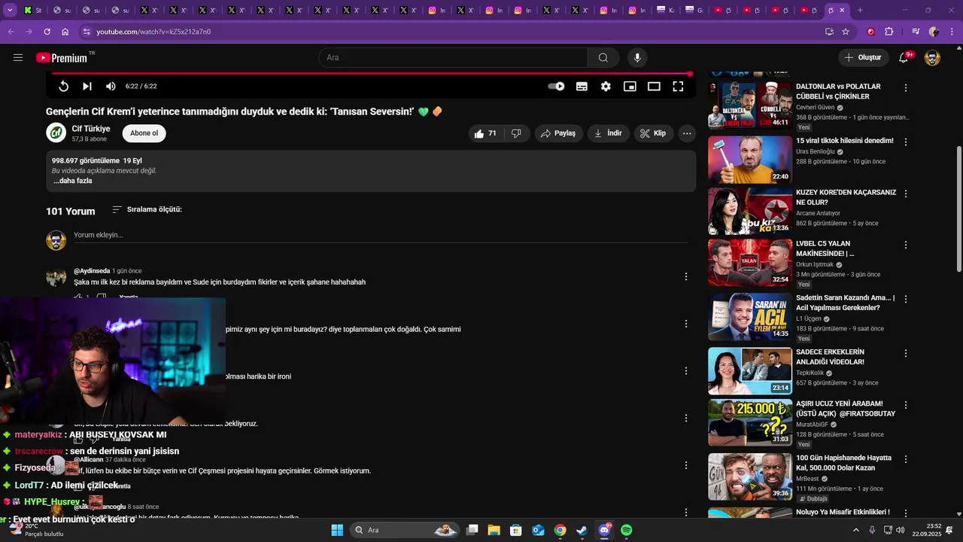Click the red video progress bar

tap(371, 74)
